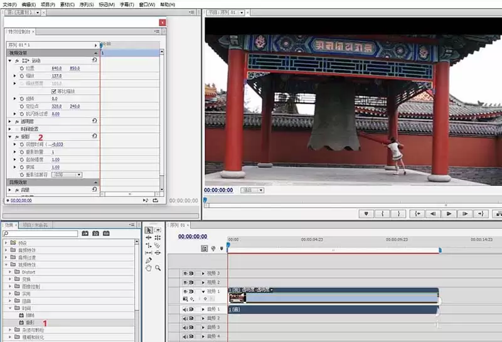Image resolution: width=502 pixels, height=342 pixels.
Task: Collapse the Motion effect triangle
Action: (x=10, y=60)
